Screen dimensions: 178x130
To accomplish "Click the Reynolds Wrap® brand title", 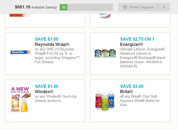I will (x=52, y=44).
